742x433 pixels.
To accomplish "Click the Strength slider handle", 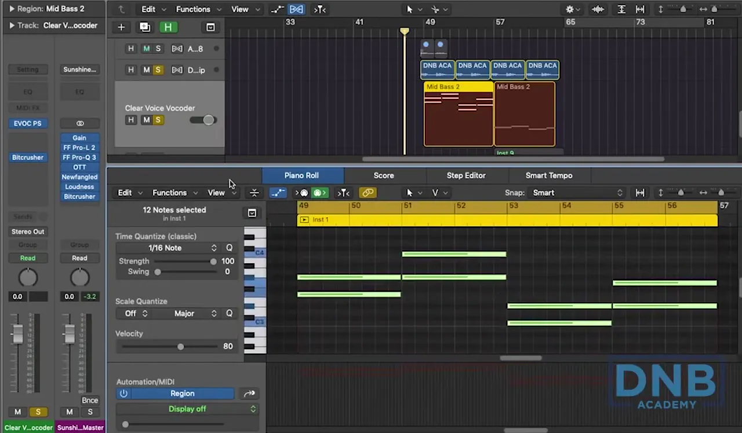I will (213, 261).
